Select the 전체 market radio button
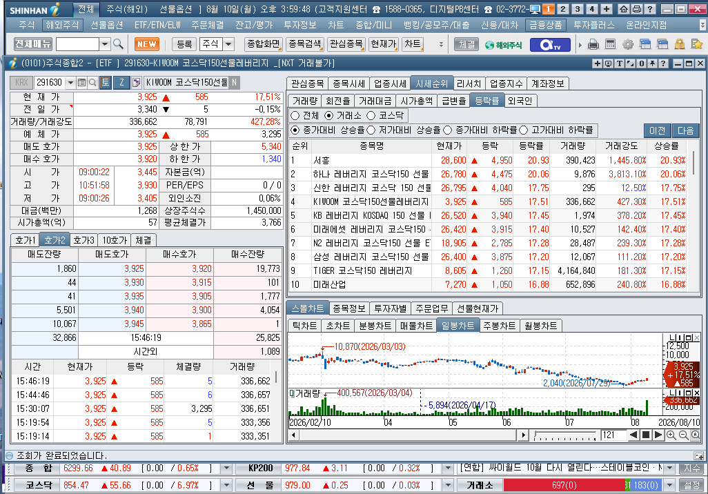This screenshot has height=494, width=708. pos(295,116)
